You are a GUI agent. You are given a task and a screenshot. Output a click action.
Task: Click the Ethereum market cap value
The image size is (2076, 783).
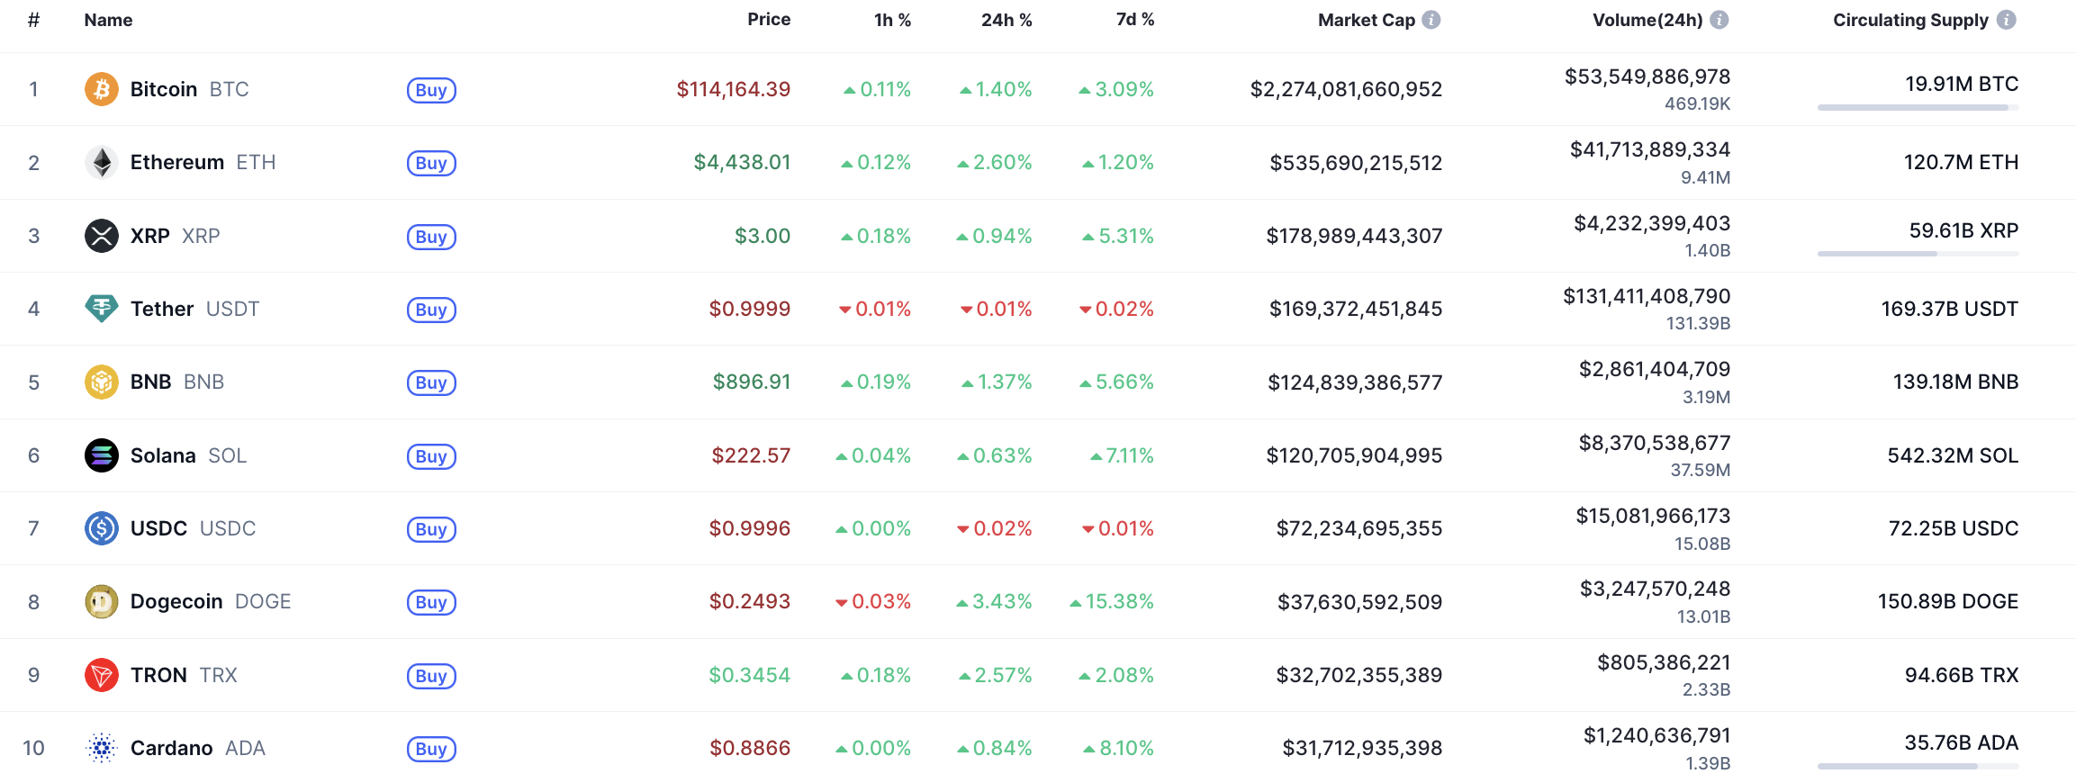point(1355,163)
